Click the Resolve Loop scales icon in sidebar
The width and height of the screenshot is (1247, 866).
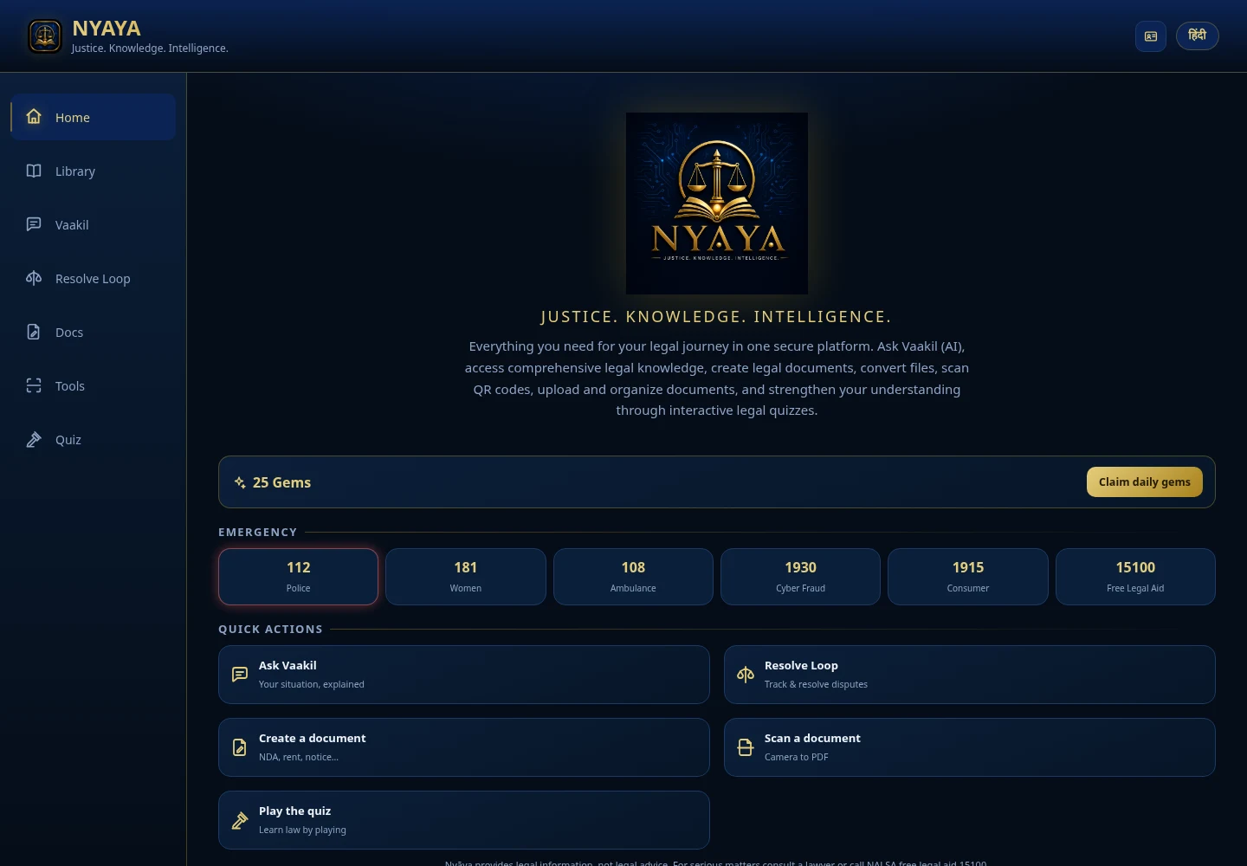click(34, 278)
